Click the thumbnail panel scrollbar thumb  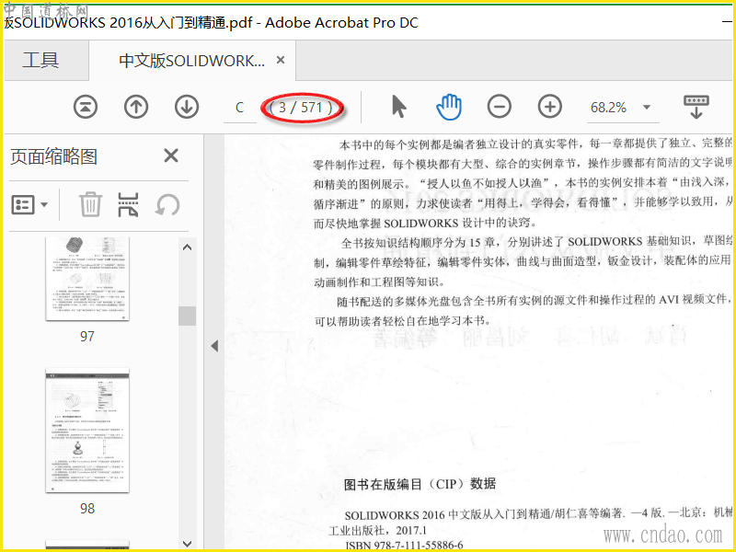pos(187,316)
